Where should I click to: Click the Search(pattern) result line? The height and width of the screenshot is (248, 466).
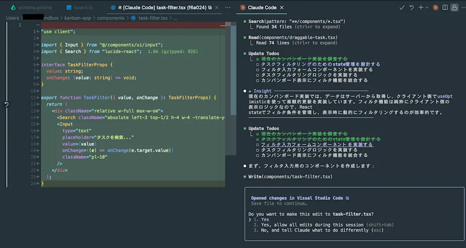coord(297,21)
